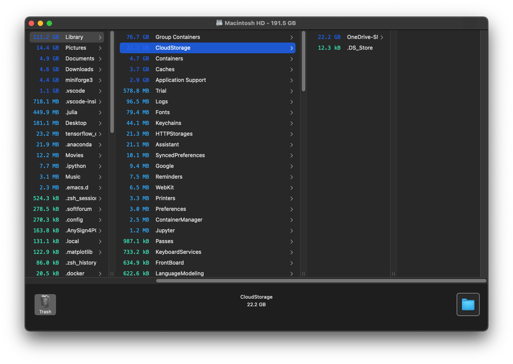Select the Google folder
This screenshot has width=513, height=364.
coord(208,166)
